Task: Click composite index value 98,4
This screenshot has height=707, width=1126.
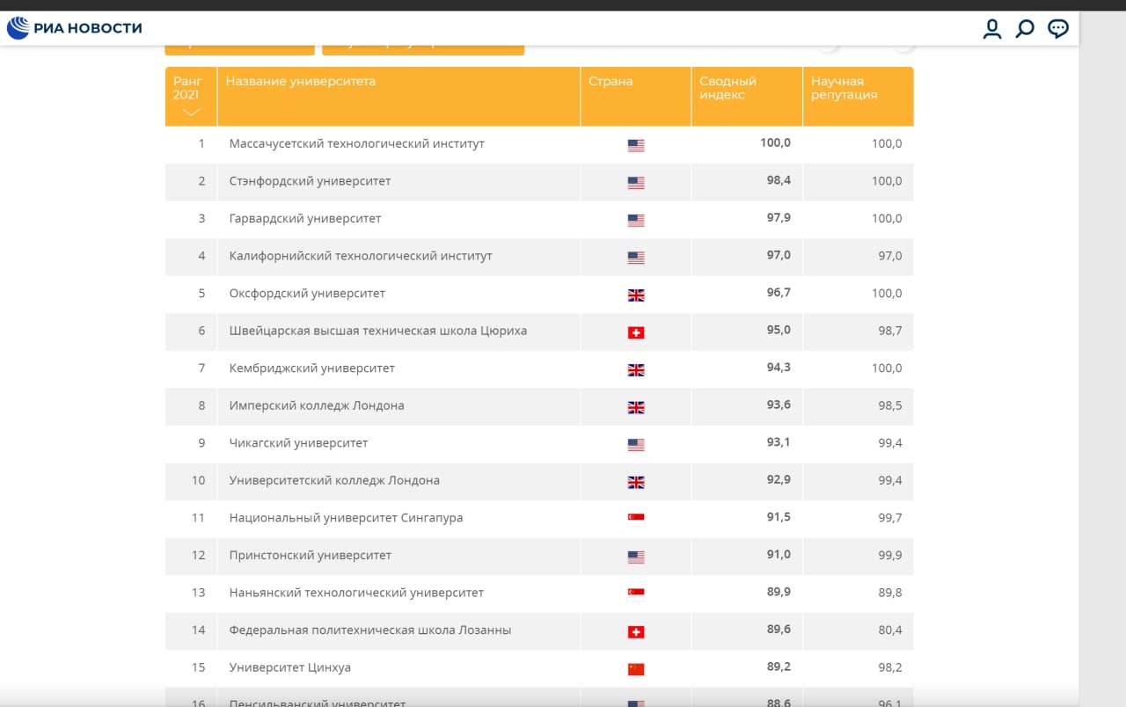Action: tap(779, 180)
